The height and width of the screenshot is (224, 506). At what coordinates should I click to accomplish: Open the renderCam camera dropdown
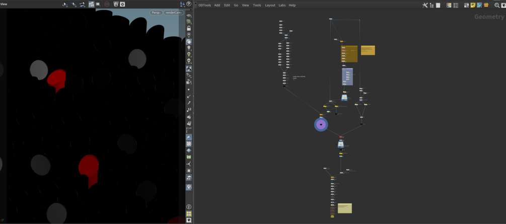point(174,13)
